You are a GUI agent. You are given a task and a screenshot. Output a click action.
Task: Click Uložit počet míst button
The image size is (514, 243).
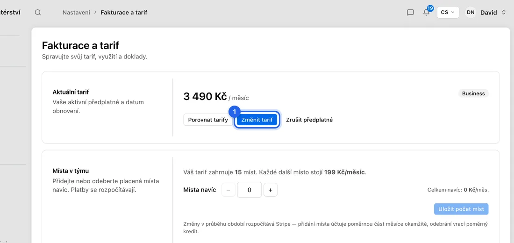click(461, 209)
